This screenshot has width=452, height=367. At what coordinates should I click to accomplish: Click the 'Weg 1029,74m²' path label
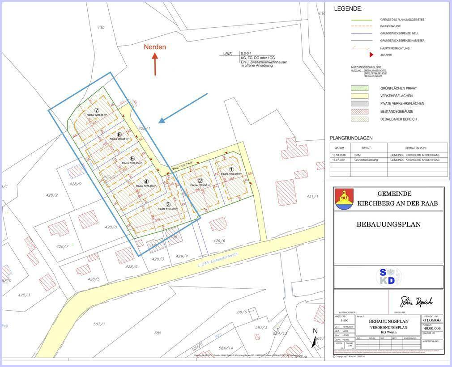tap(182, 167)
